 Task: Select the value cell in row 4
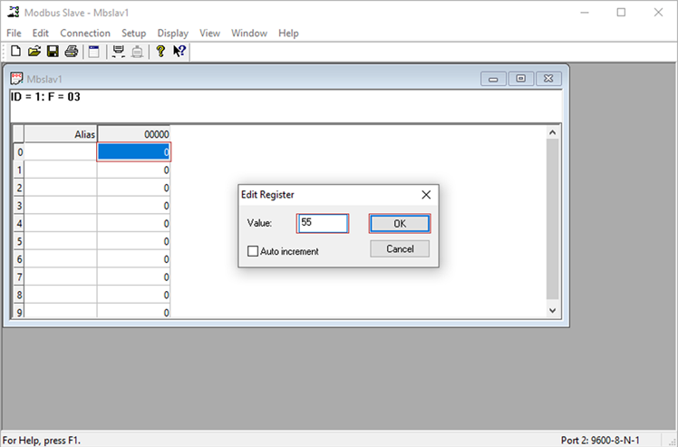point(133,223)
